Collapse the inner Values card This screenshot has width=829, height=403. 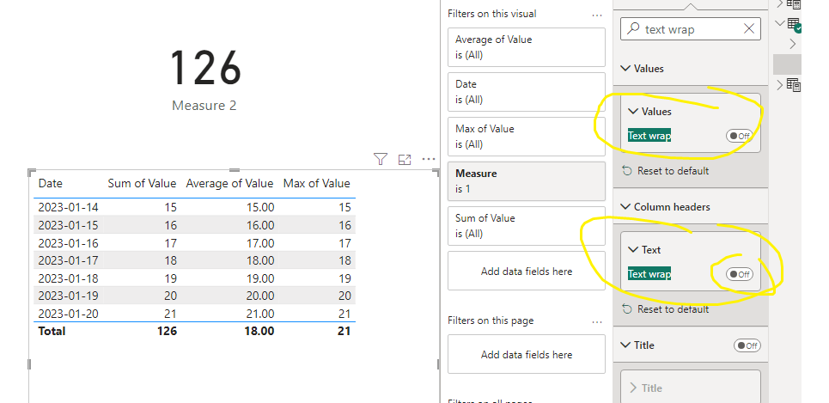[x=633, y=112]
